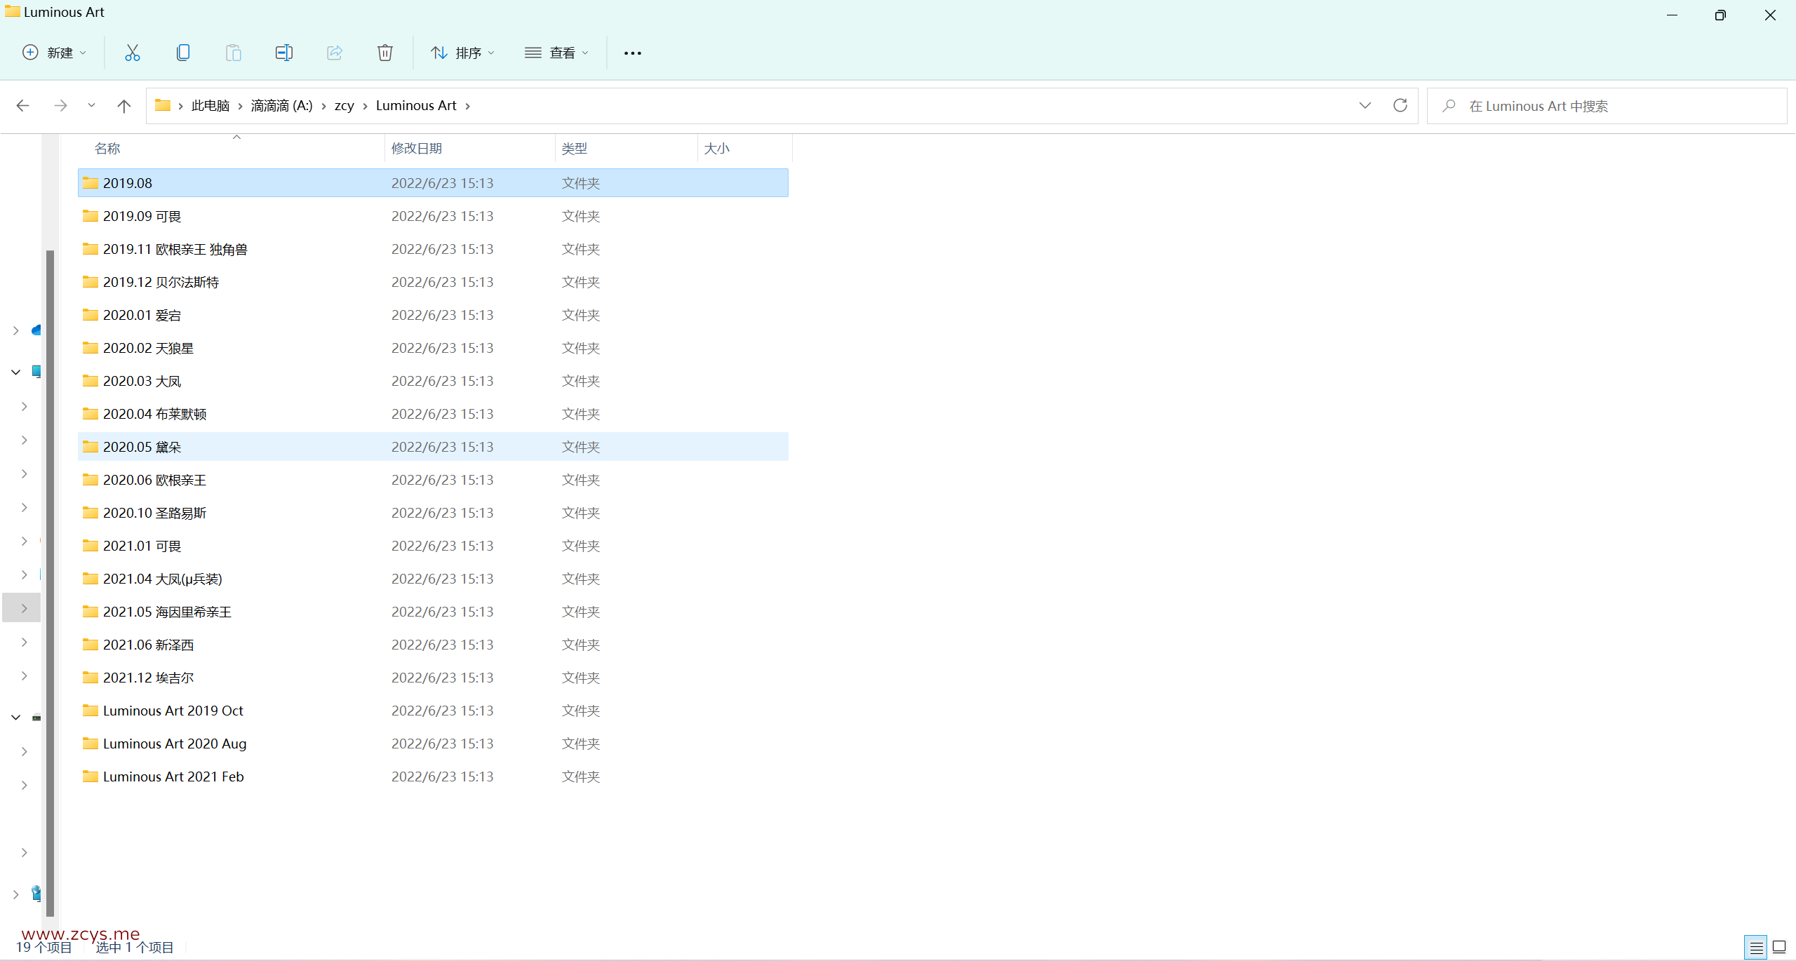The image size is (1796, 961).
Task: Click the folder icon of Luminous Art 2021 Feb
Action: click(x=91, y=777)
